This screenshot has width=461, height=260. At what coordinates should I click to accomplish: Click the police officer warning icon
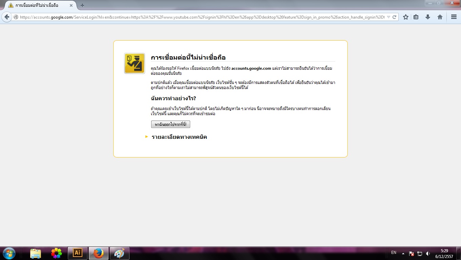pos(135,63)
